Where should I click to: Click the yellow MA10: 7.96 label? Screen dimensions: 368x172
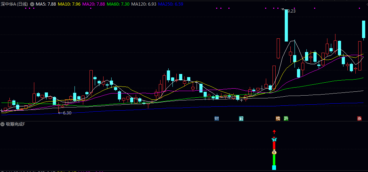(x=69, y=4)
